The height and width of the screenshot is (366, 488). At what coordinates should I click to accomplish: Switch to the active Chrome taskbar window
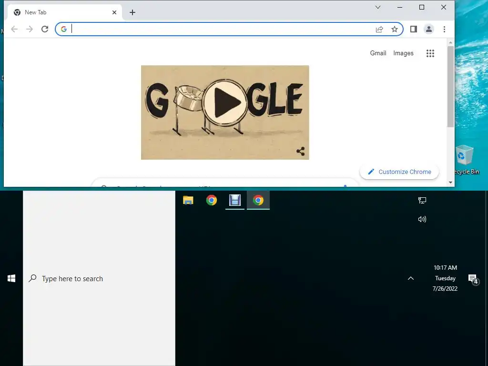tap(258, 200)
